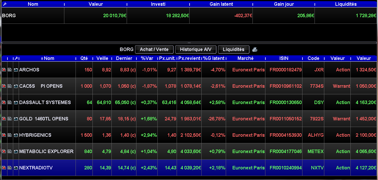
Task: Delete the GOLD 1460TL OPENS position
Action: [4, 119]
